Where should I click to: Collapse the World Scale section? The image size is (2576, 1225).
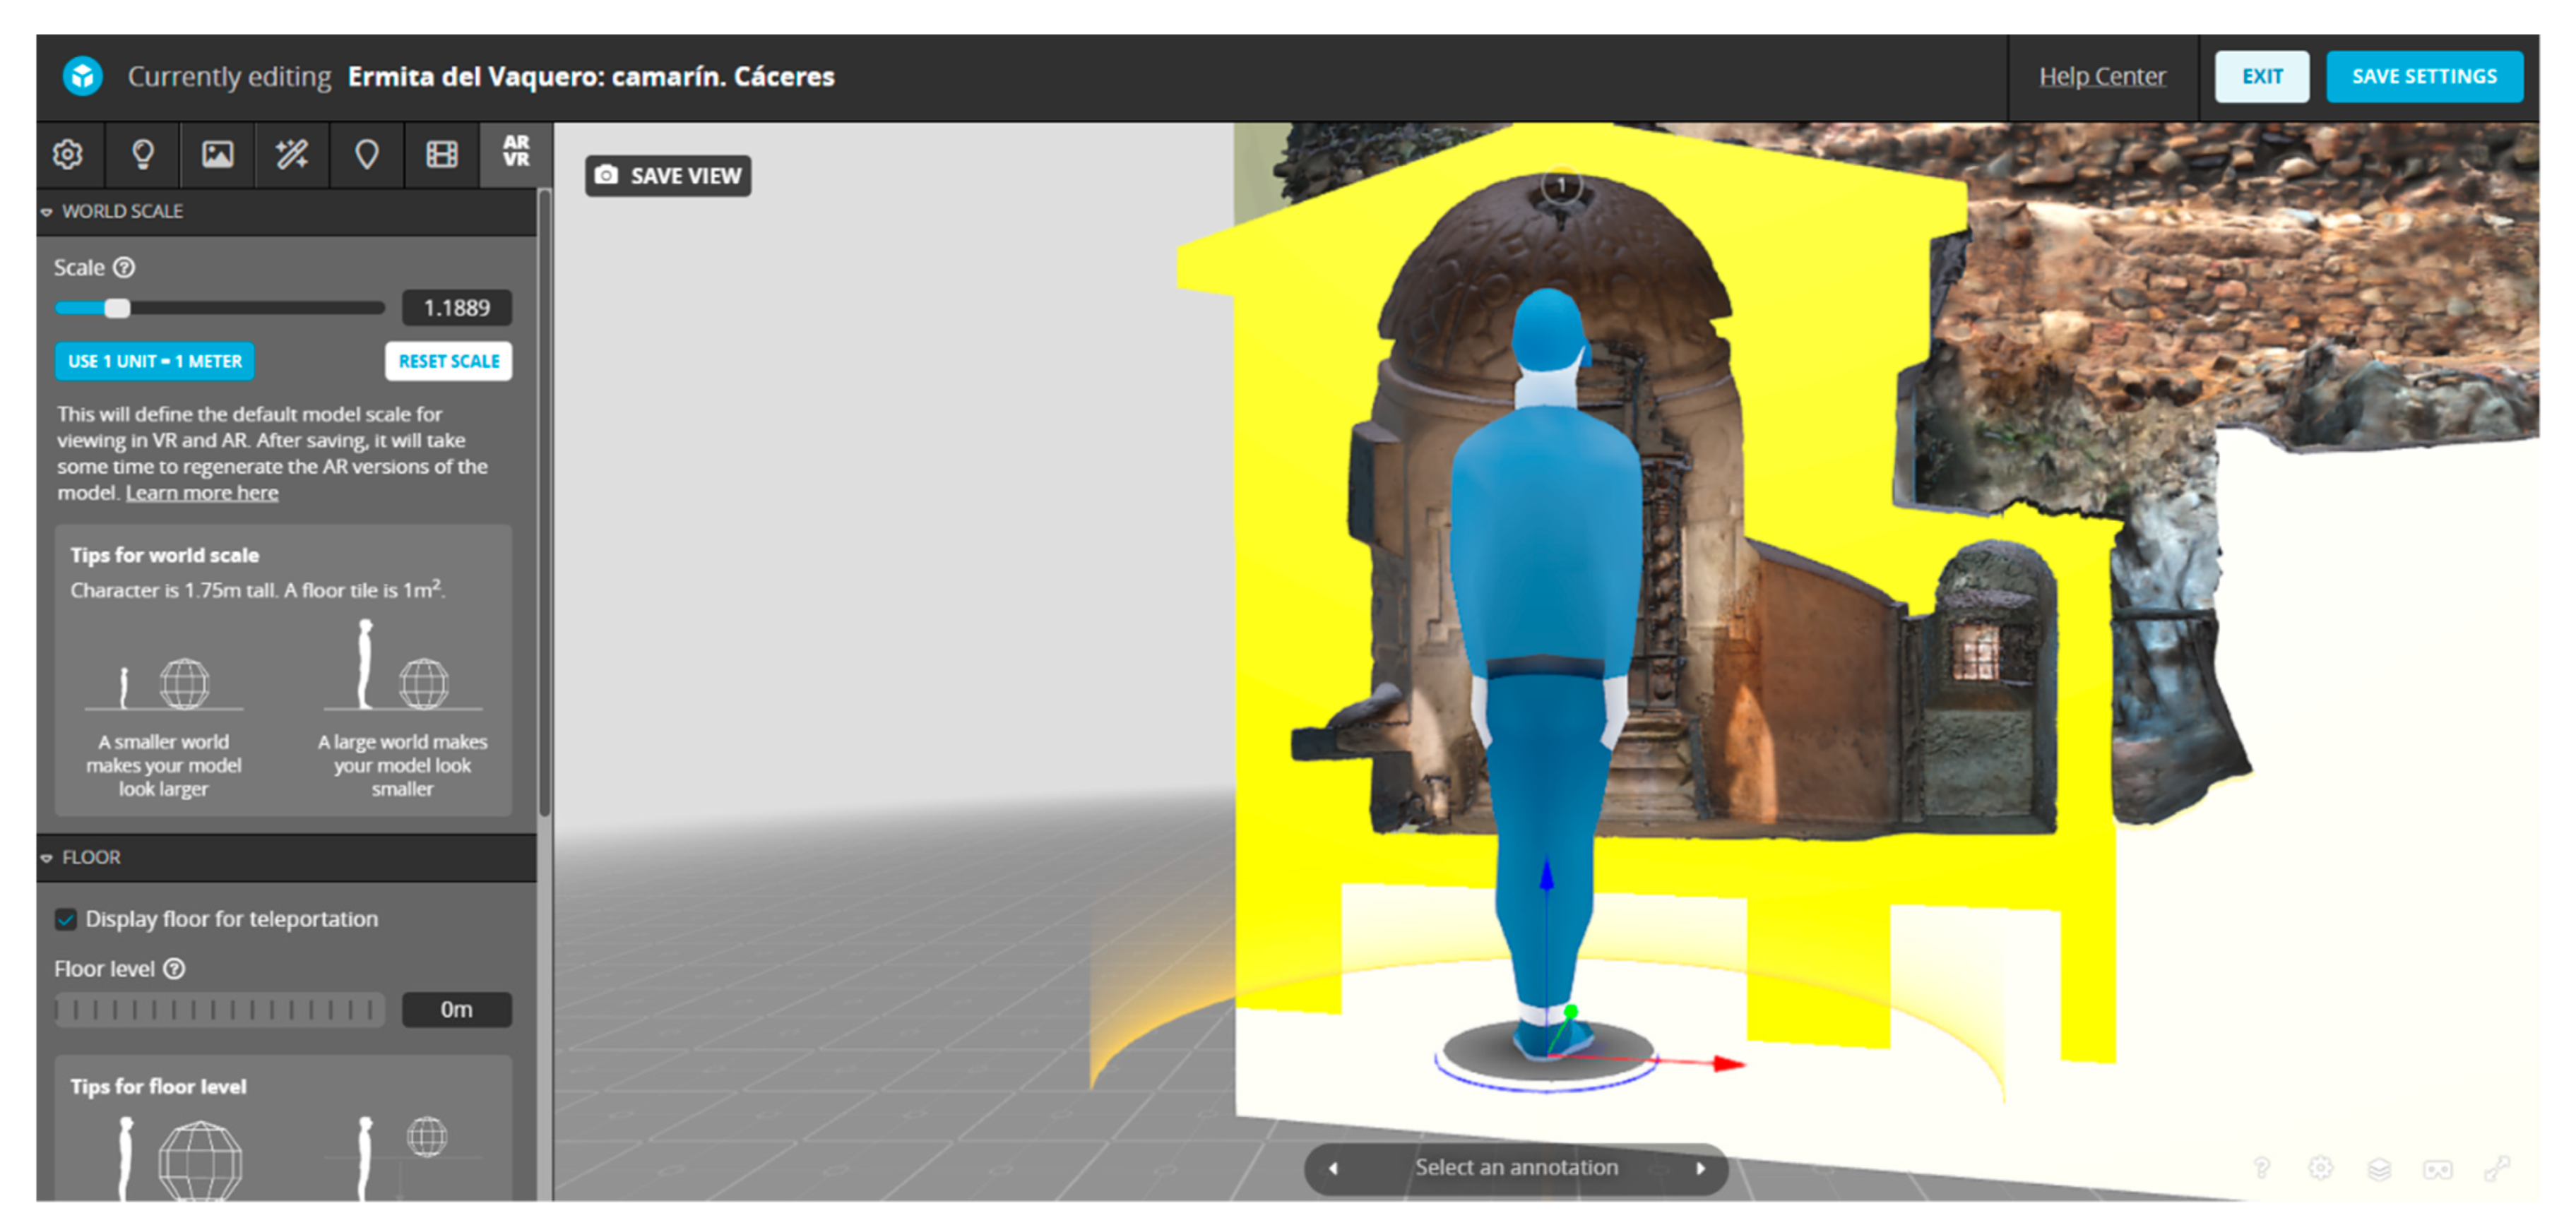click(47, 212)
